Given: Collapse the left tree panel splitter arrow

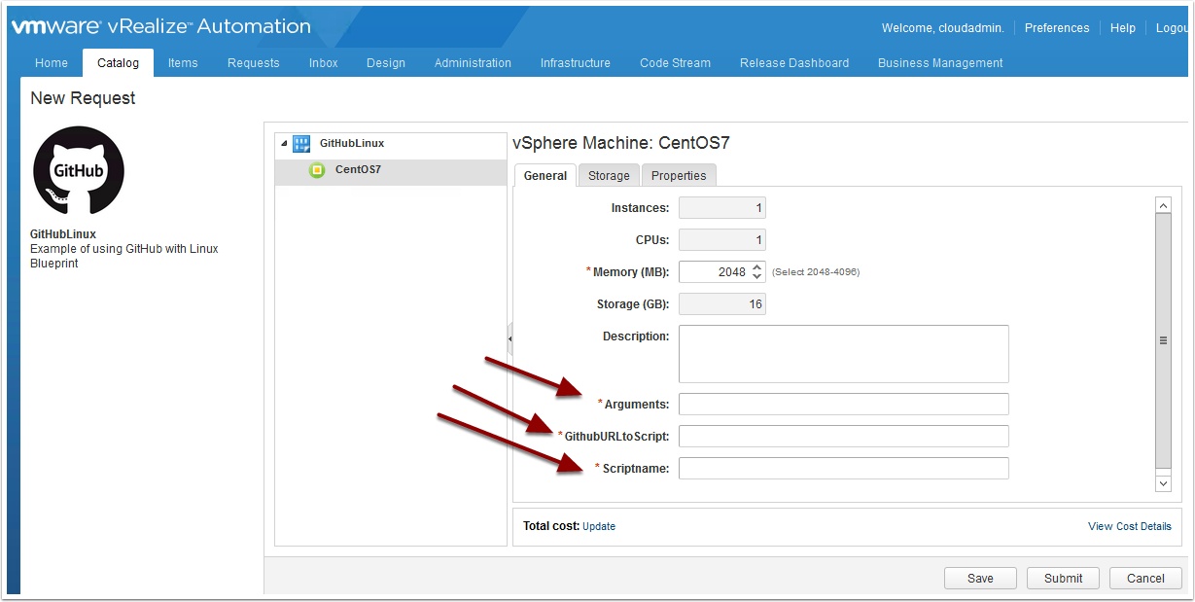Looking at the screenshot, I should click(x=510, y=339).
